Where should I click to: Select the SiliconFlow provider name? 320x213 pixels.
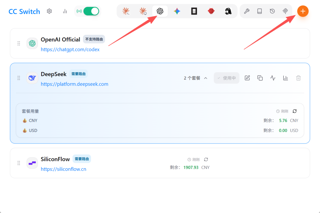(x=55, y=159)
